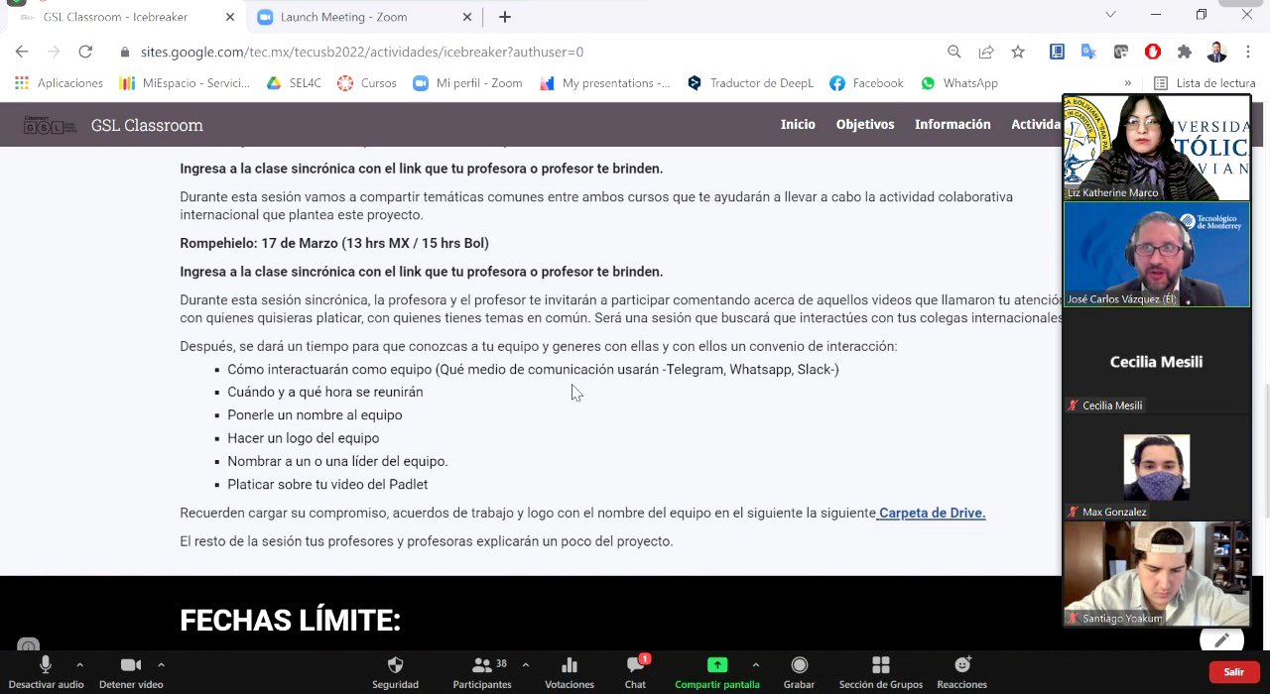Open the Carpeta de Drive link

coord(932,513)
